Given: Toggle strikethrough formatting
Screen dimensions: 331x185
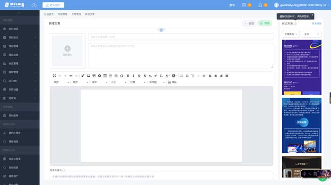Looking at the screenshot, I should click(x=145, y=76).
